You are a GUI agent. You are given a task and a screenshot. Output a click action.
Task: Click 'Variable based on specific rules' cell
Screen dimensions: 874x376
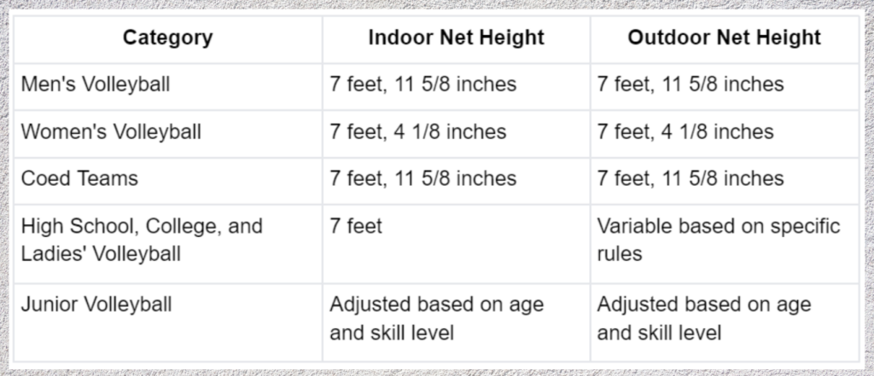(724, 243)
